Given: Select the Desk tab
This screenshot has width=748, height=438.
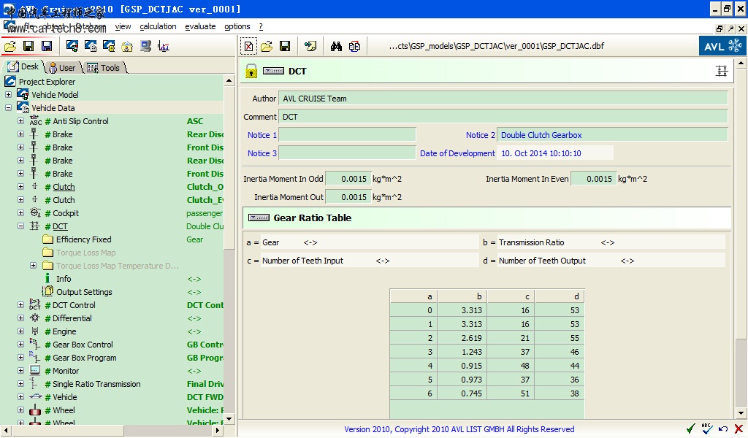Looking at the screenshot, I should (x=23, y=66).
